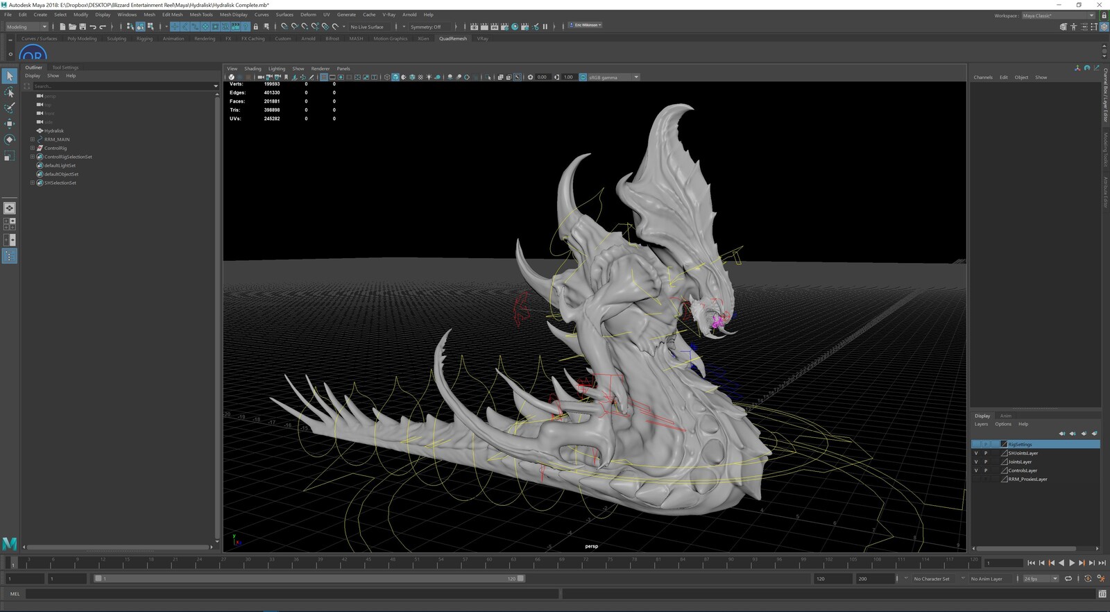The width and height of the screenshot is (1110, 612).
Task: Click the single pane layout icon
Action: [x=9, y=208]
